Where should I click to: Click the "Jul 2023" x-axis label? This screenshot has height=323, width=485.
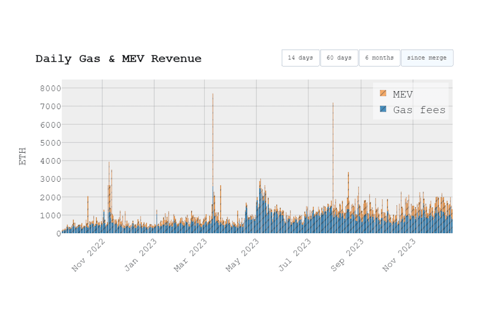point(295,255)
